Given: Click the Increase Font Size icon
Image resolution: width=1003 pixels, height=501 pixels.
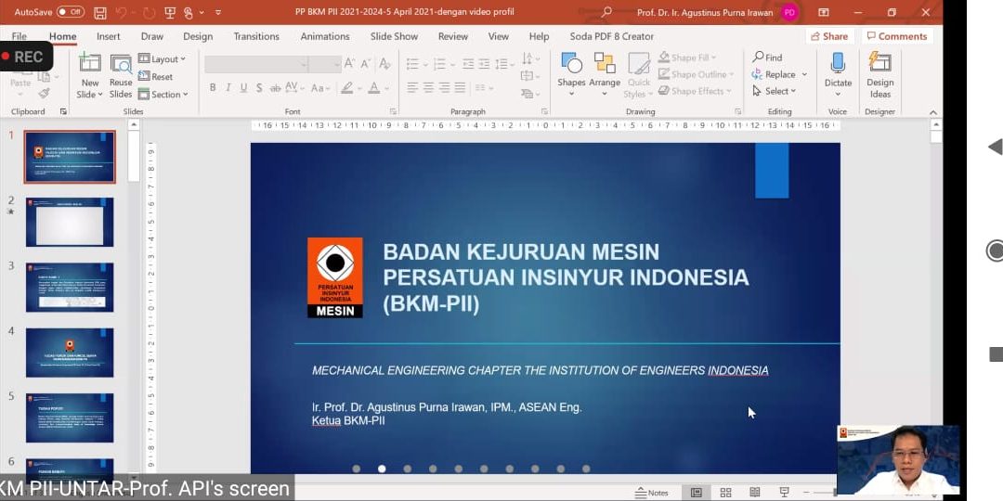Looking at the screenshot, I should pos(349,63).
